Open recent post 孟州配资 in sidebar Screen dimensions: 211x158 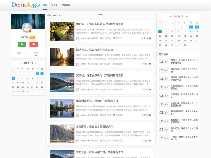pos(184,130)
